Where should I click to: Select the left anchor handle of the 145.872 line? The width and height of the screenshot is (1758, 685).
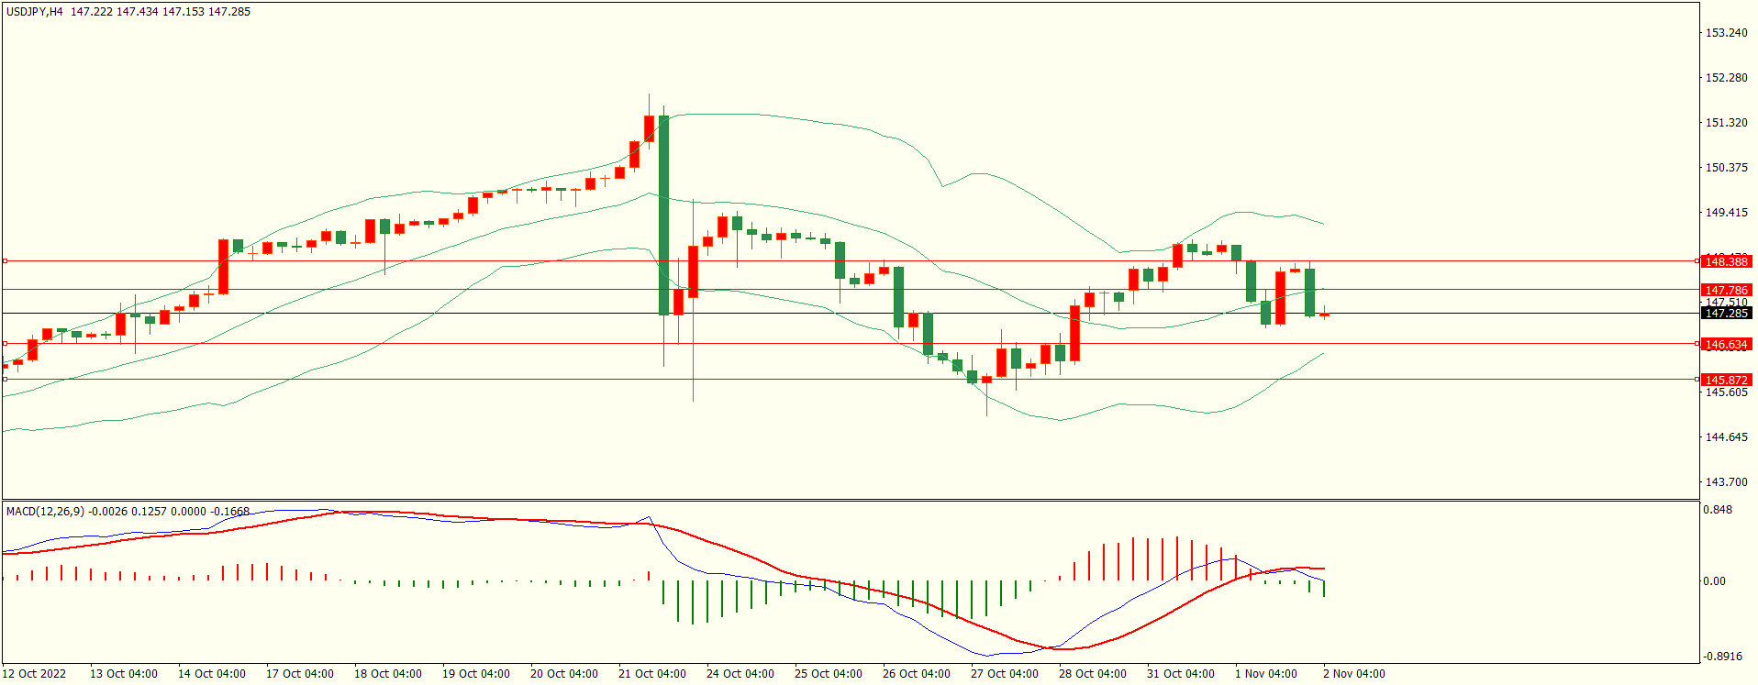(x=5, y=379)
